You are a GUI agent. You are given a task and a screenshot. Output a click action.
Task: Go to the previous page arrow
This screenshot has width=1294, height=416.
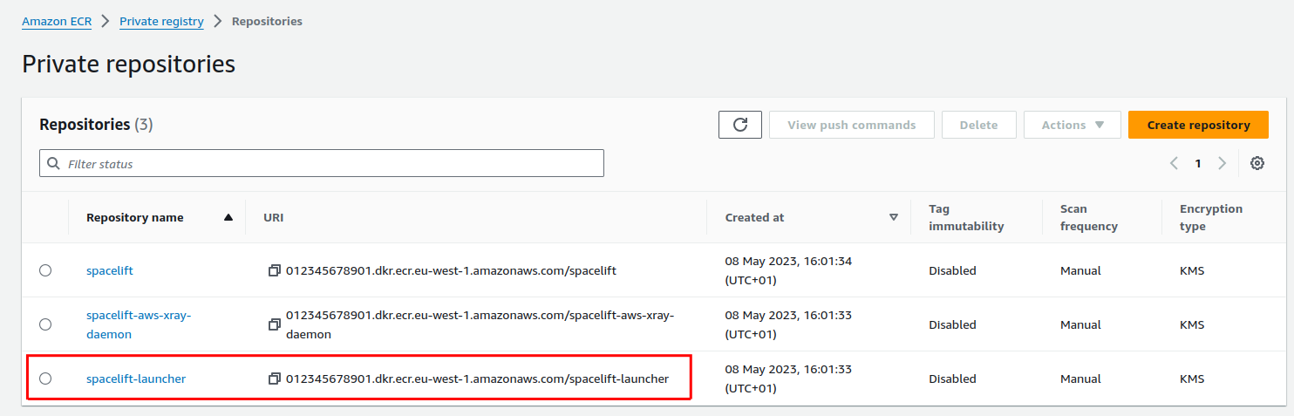coord(1174,163)
